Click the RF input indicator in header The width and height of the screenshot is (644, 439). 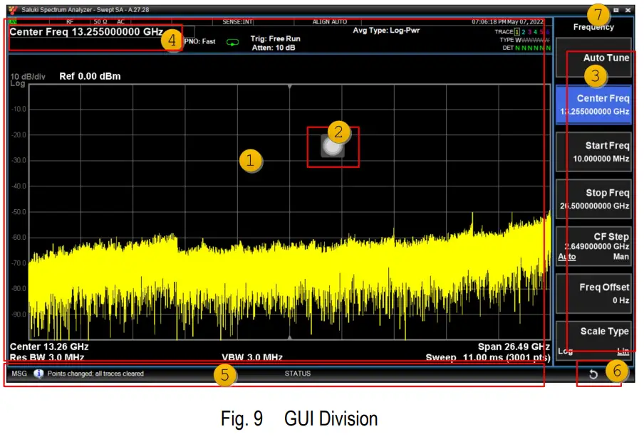[x=70, y=22]
